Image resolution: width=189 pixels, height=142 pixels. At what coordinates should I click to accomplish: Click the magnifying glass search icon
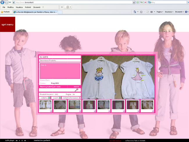(76, 90)
